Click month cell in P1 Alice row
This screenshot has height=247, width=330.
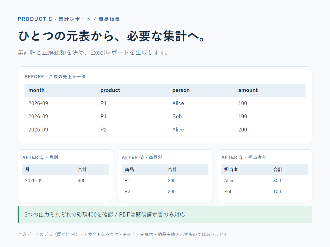[x=38, y=103]
